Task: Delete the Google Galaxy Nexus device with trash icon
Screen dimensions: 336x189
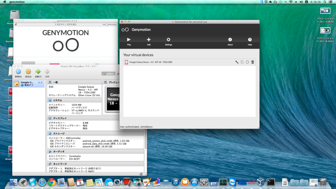Action: 253,62
